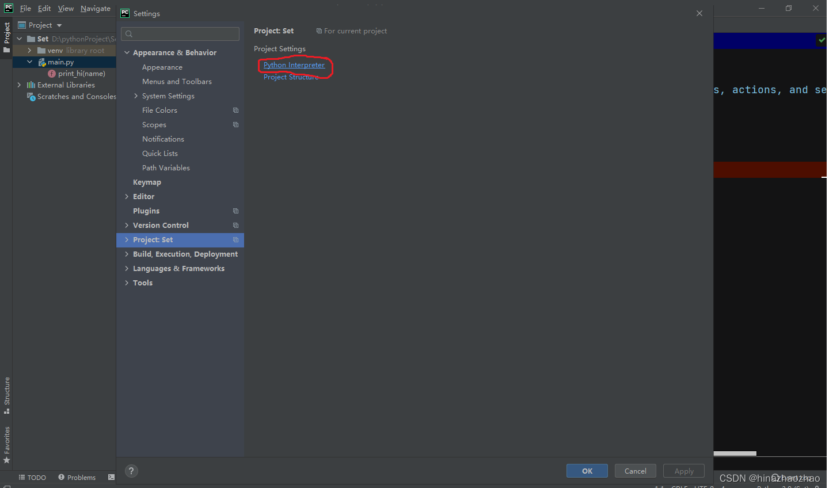829x488 pixels.
Task: Click the Scratches and Consoles icon
Action: [x=31, y=97]
